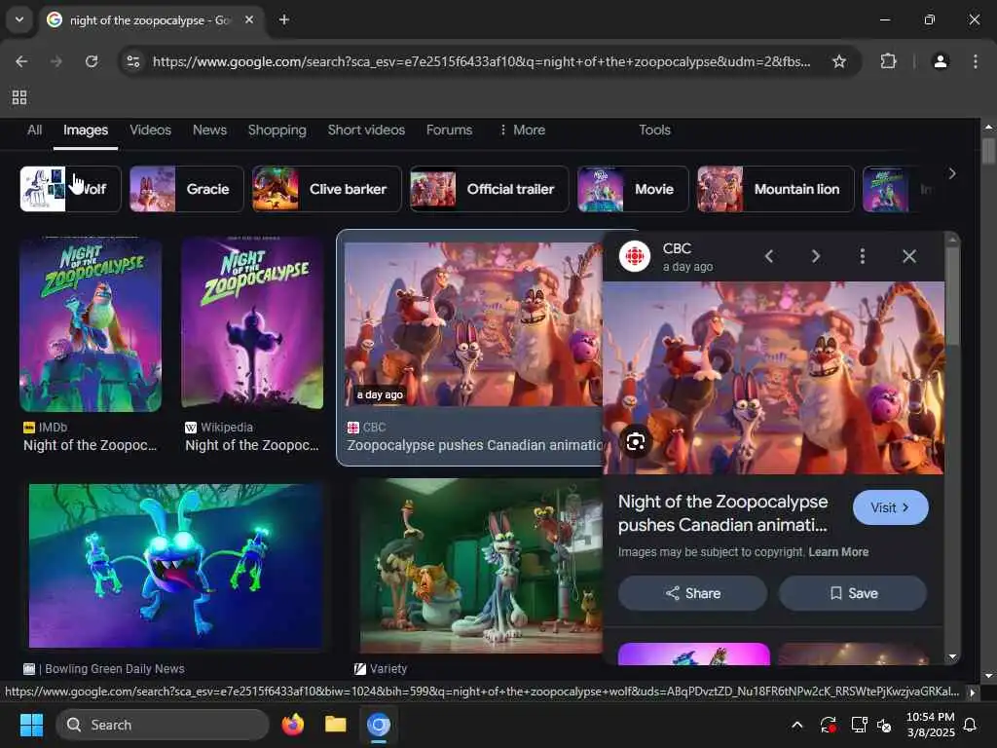Open the Variety image result
This screenshot has height=748, width=997.
[481, 566]
